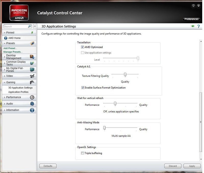
Task: Click the Common Display Tasks icon
Action: coord(32,63)
